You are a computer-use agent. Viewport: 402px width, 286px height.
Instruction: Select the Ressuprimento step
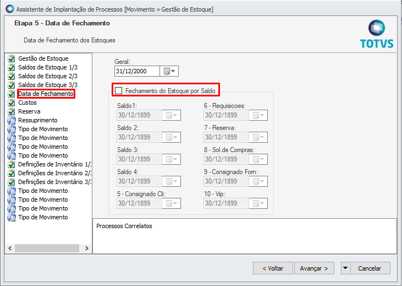click(38, 120)
